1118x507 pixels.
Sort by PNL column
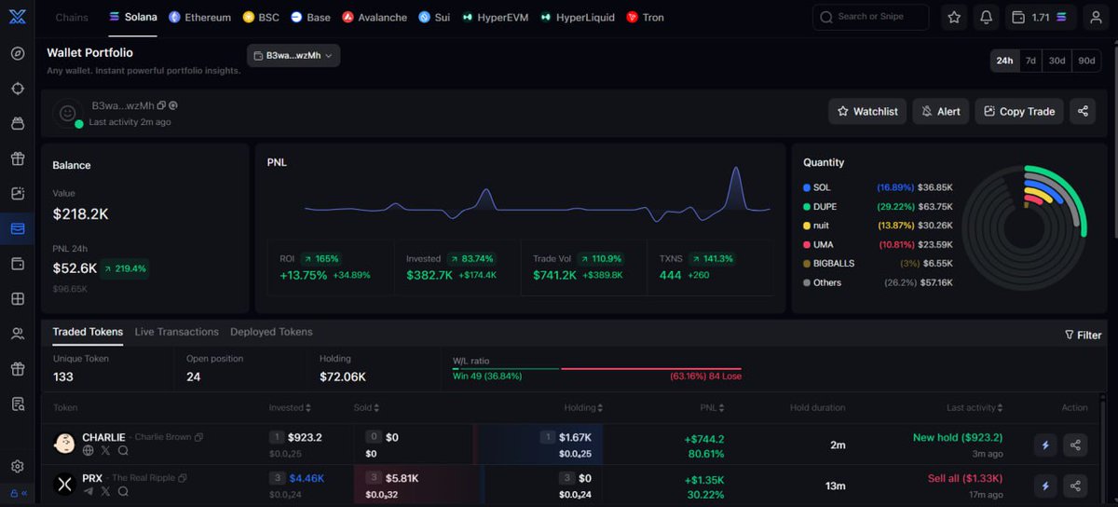[x=712, y=407]
